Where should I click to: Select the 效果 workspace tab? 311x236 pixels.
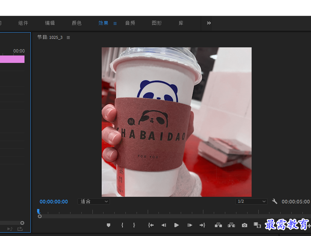[103, 23]
